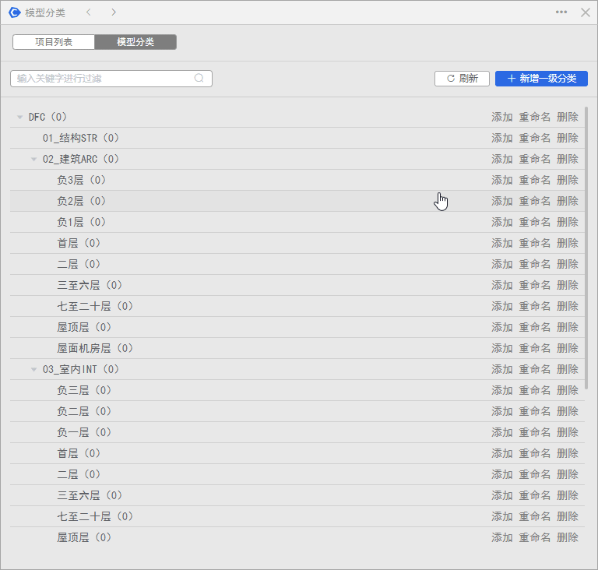Click the vertical scrollbar of the list
This screenshot has width=598, height=570.
pos(586,249)
